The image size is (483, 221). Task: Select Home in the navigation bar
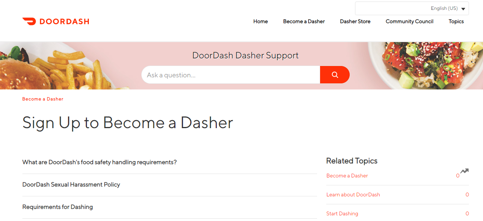point(260,22)
